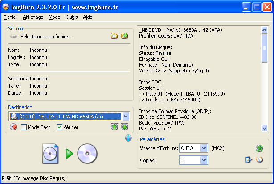The width and height of the screenshot is (274, 184).
Task: Click 'Sélectionnez un fichier...' text
Action: (x=47, y=37)
